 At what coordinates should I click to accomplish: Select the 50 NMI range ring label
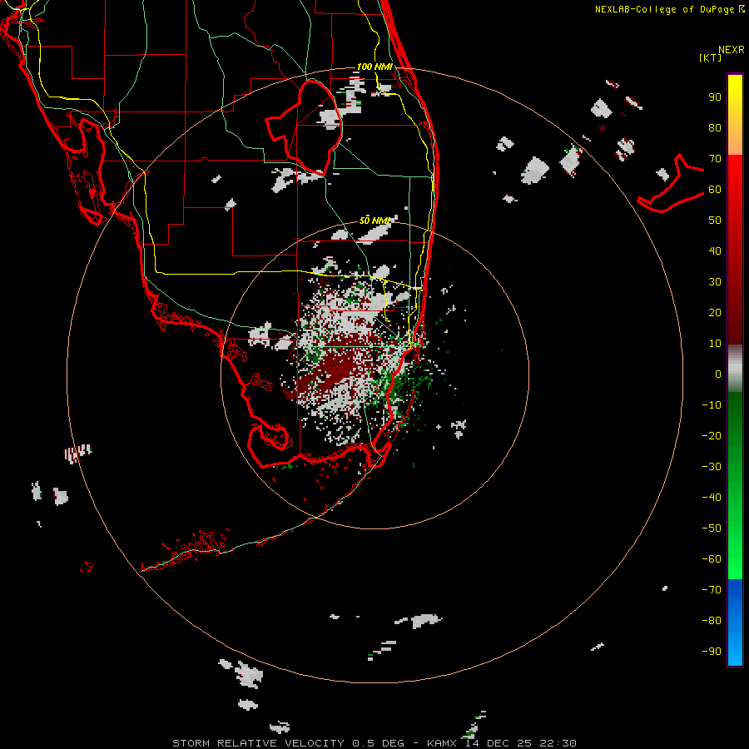(375, 221)
